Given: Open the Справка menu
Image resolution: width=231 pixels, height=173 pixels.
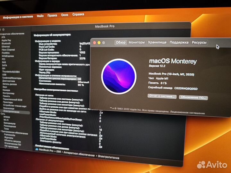Looking at the screenshot, I should pos(78,14).
